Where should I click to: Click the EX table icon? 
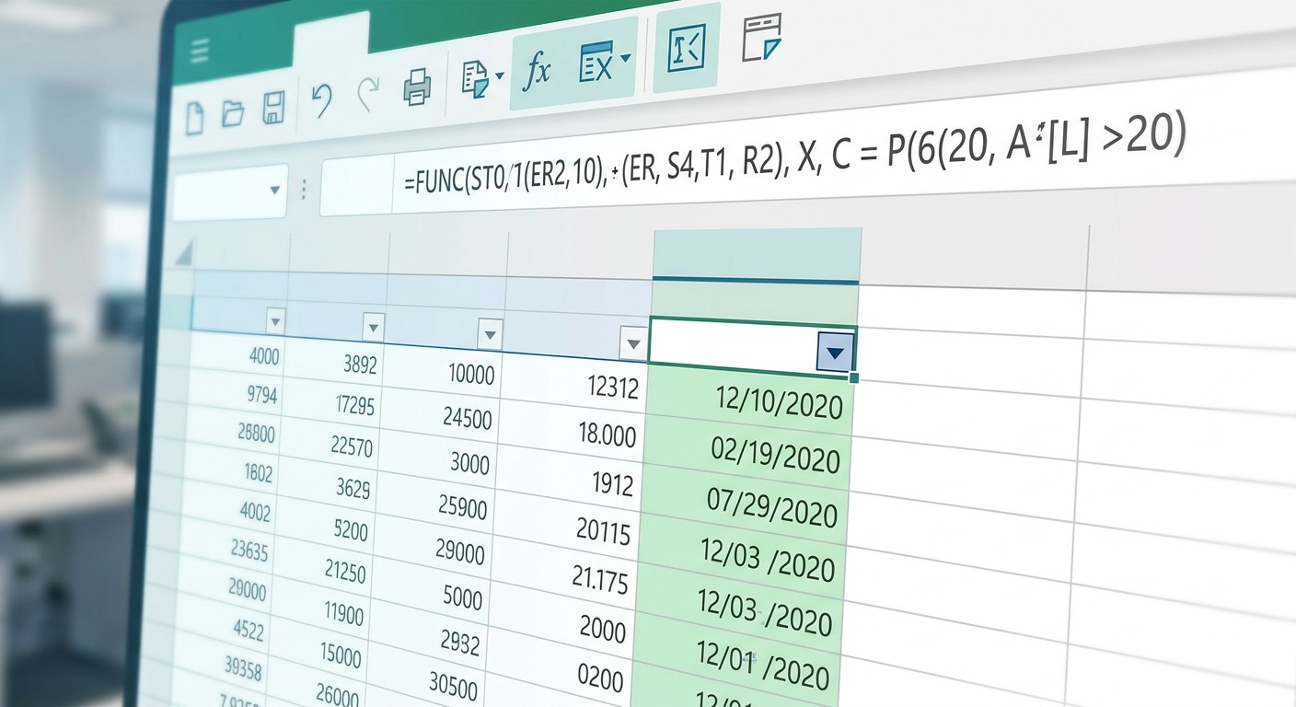[x=596, y=64]
